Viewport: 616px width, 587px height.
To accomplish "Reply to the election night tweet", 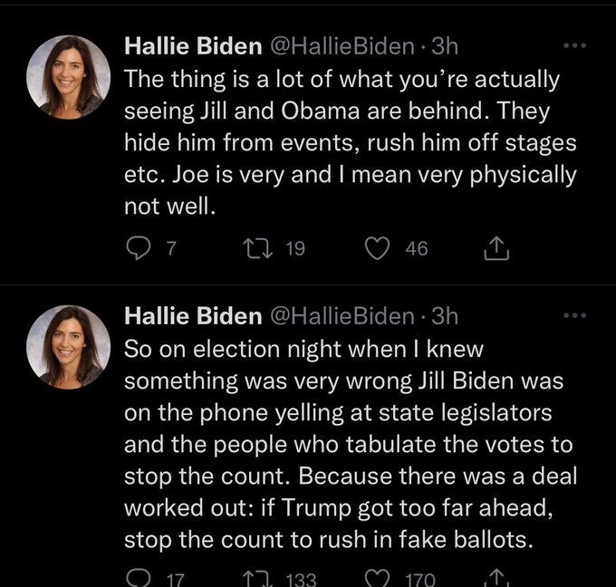I will pyautogui.click(x=137, y=578).
